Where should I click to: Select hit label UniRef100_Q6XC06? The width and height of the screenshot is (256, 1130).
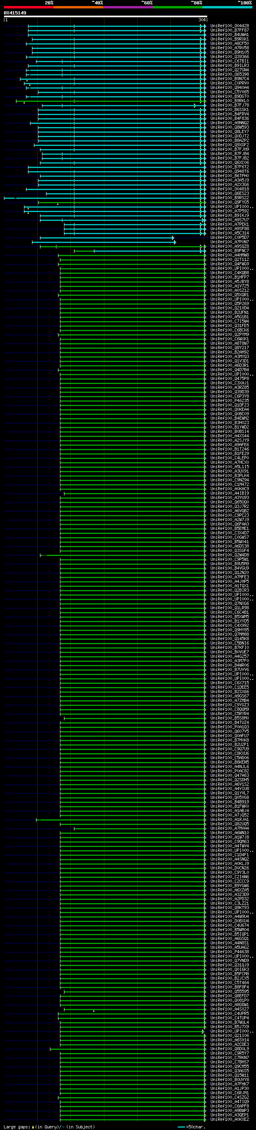click(x=230, y=163)
